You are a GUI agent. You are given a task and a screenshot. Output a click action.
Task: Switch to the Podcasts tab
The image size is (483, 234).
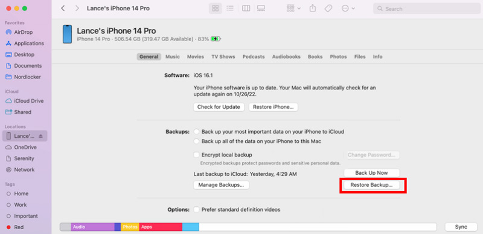[x=254, y=57]
